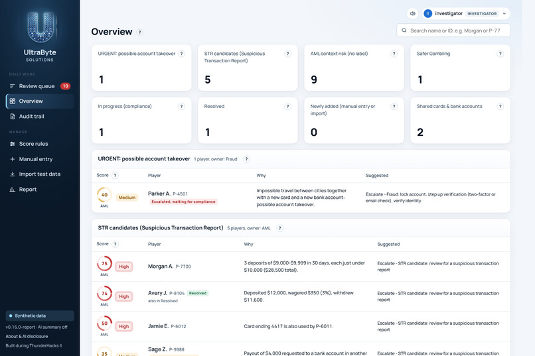Open the STR candidates summary card
The image size is (535, 356).
pyautogui.click(x=248, y=68)
